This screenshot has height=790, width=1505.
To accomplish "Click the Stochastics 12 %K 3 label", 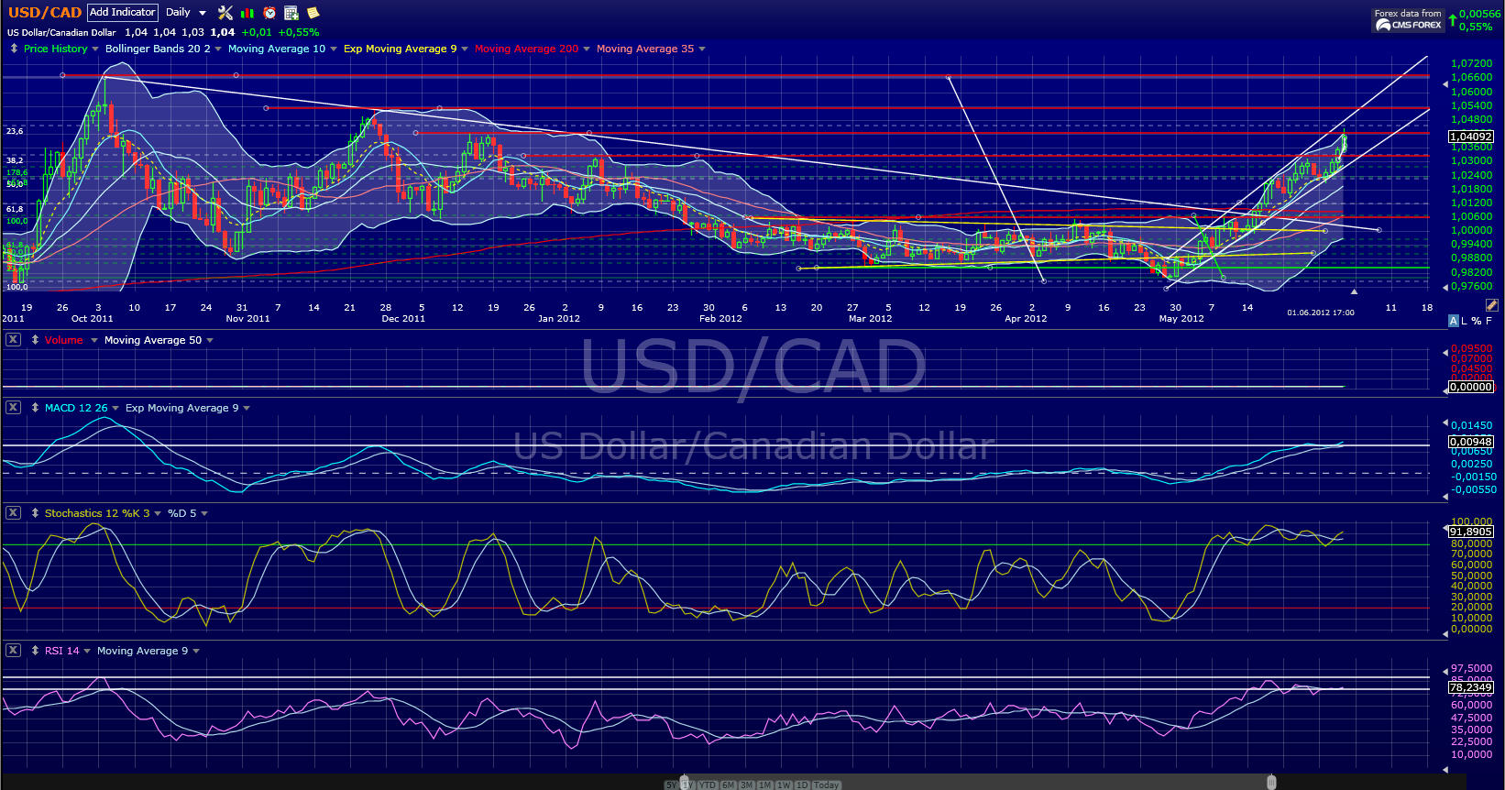I will pyautogui.click(x=97, y=513).
